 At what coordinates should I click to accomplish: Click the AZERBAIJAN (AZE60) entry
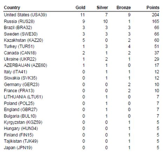coord(26,65)
